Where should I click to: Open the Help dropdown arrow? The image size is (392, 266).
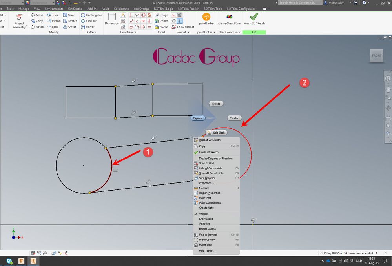tap(368, 3)
